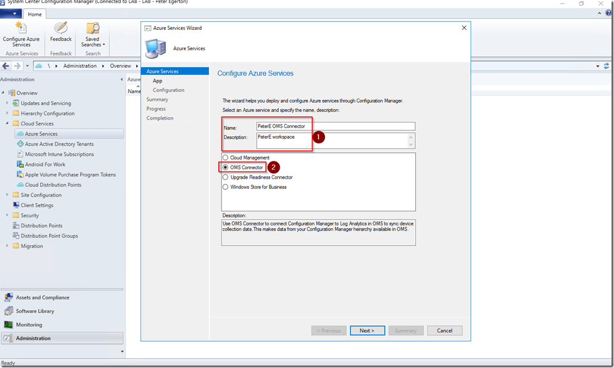The height and width of the screenshot is (368, 614).
Task: Collapse the Cloud Services folder
Action: pos(8,124)
